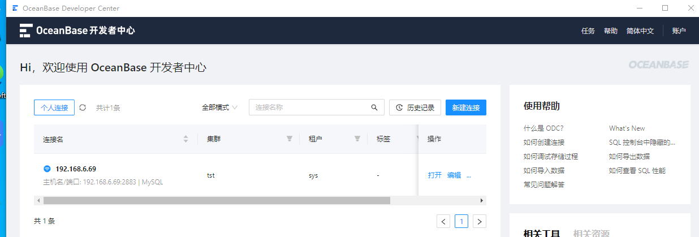The width and height of the screenshot is (699, 237).
Task: Open help link 如何调试存储过程
Action: (x=551, y=156)
